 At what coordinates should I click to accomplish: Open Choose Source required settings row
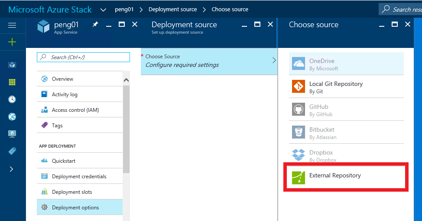(x=209, y=61)
